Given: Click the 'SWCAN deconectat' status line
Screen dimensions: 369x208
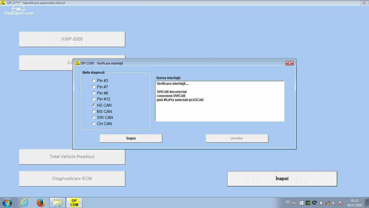Looking at the screenshot, I should tap(172, 92).
